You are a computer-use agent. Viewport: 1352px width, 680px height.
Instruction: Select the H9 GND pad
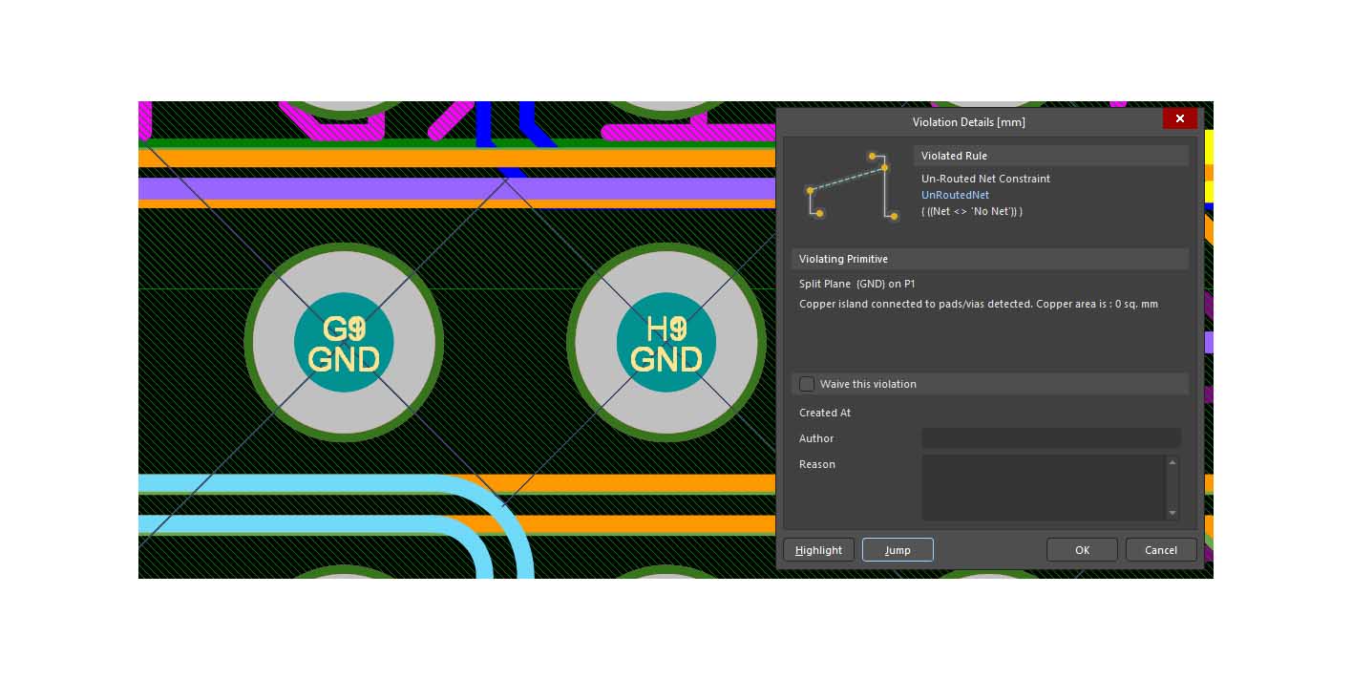(665, 343)
